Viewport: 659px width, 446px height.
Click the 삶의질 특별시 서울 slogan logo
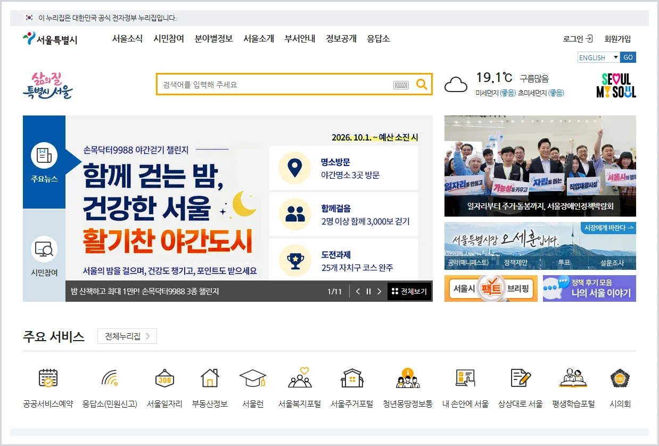click(x=47, y=85)
